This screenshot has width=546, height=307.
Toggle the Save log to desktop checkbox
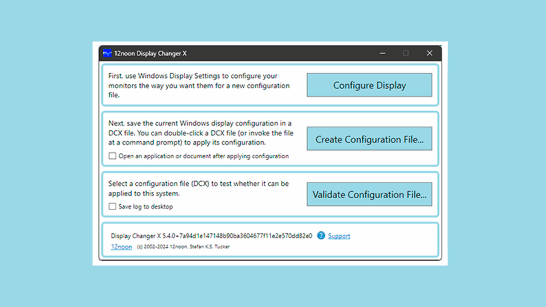pyautogui.click(x=113, y=206)
